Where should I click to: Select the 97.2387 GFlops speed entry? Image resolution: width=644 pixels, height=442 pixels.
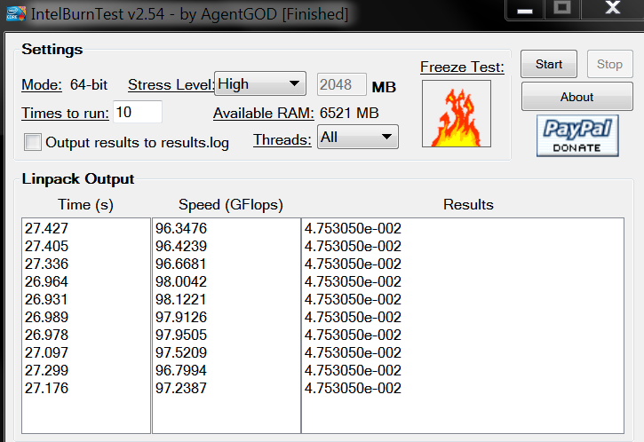click(182, 389)
